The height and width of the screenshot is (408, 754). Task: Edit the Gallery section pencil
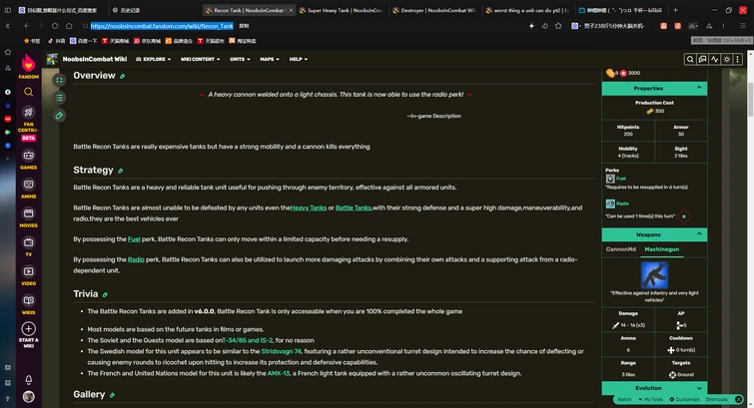[x=112, y=395]
